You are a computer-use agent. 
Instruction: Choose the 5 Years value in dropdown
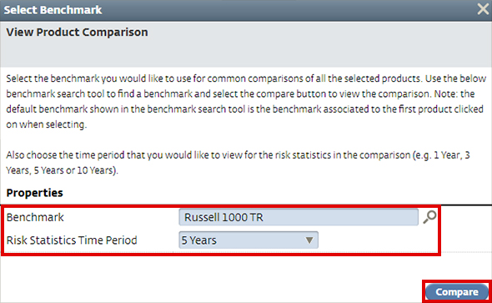tap(199, 240)
